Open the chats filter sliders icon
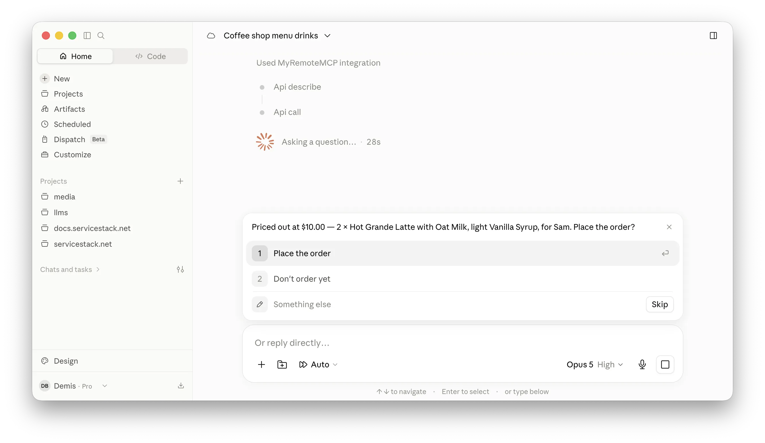Viewport: 765px width, 443px height. (x=180, y=269)
